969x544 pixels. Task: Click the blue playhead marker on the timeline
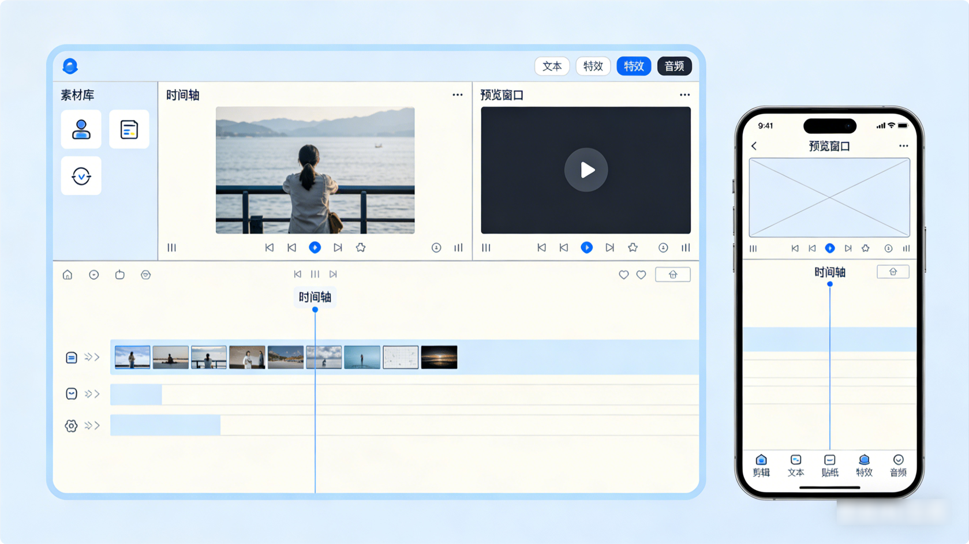pos(315,309)
